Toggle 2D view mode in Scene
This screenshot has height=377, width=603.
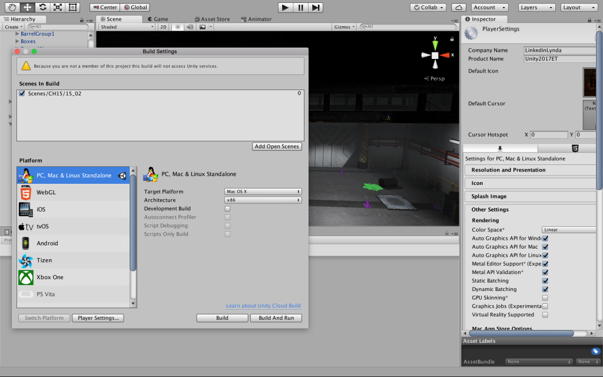[x=164, y=27]
